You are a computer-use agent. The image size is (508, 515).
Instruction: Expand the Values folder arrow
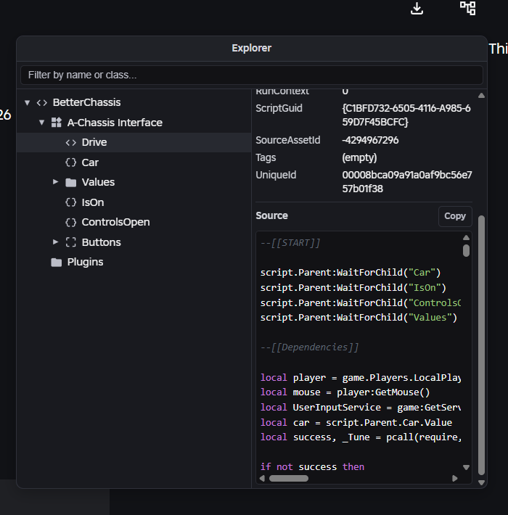pyautogui.click(x=56, y=182)
